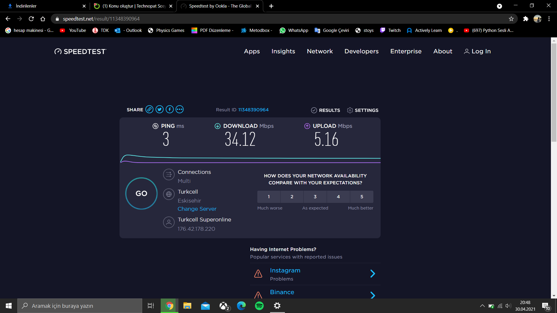Screen dimensions: 557x313
Task: Open Chrome extensions puzzle icon
Action: pyautogui.click(x=526, y=19)
